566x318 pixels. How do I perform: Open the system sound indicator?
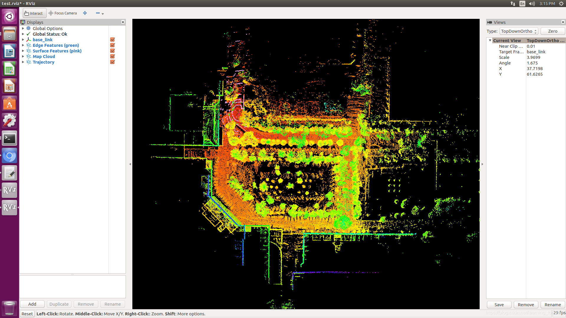coord(532,4)
